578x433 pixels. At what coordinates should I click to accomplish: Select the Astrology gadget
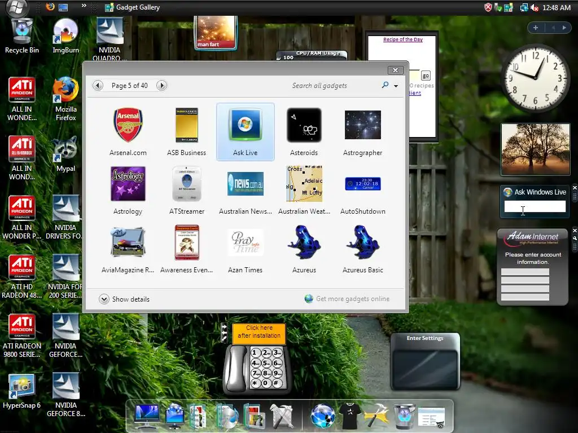[x=128, y=191]
